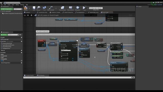Open the Window menu
The image size is (163, 92).
click(x=22, y=5)
